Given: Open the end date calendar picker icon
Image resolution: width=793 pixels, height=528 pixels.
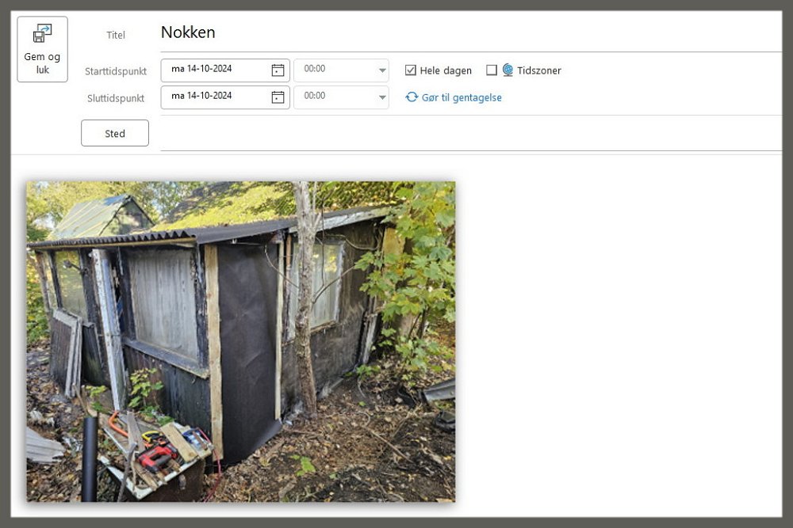Looking at the screenshot, I should [x=278, y=97].
